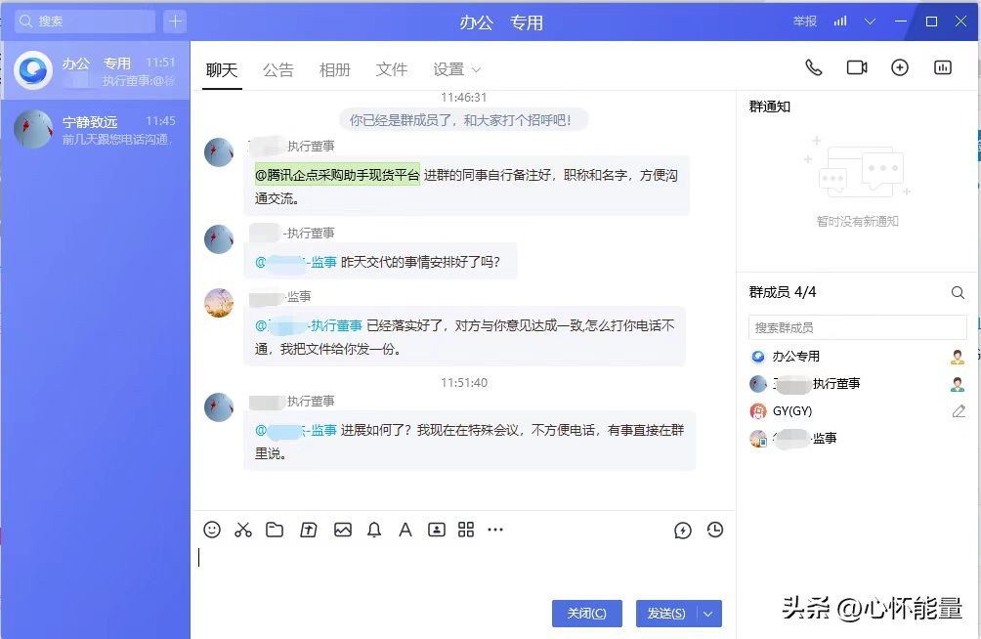Start a voice call
The height and width of the screenshot is (639, 981).
click(814, 67)
